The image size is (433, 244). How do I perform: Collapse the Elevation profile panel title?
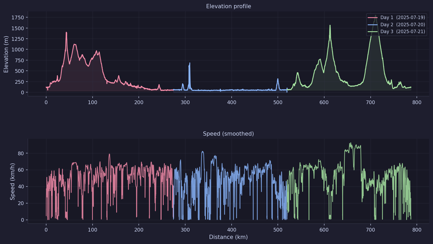point(229,6)
